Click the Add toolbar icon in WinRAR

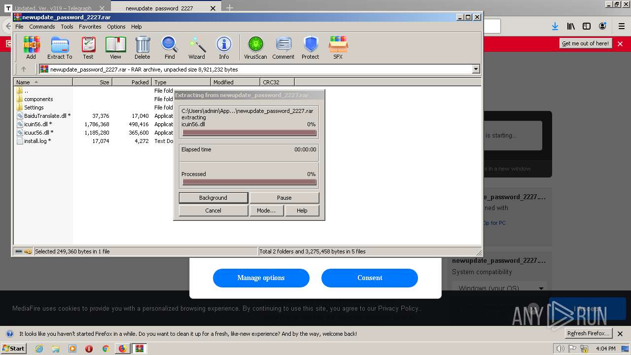31,47
